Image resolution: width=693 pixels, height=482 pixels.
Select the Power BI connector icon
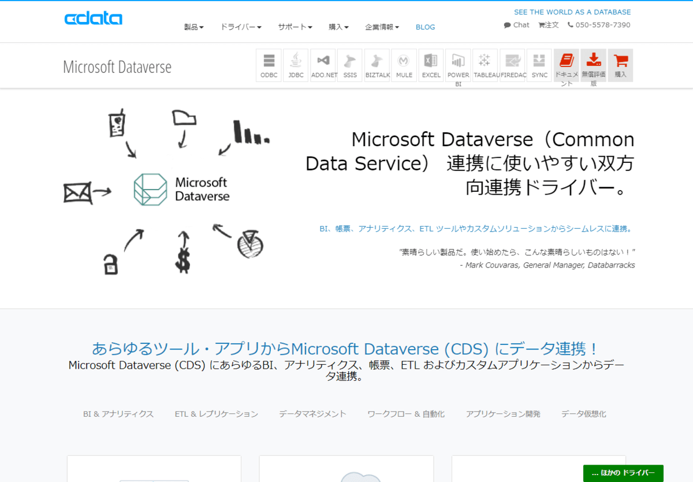pos(458,65)
